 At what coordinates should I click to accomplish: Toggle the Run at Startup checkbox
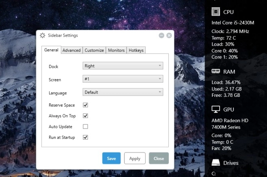[x=85, y=137]
